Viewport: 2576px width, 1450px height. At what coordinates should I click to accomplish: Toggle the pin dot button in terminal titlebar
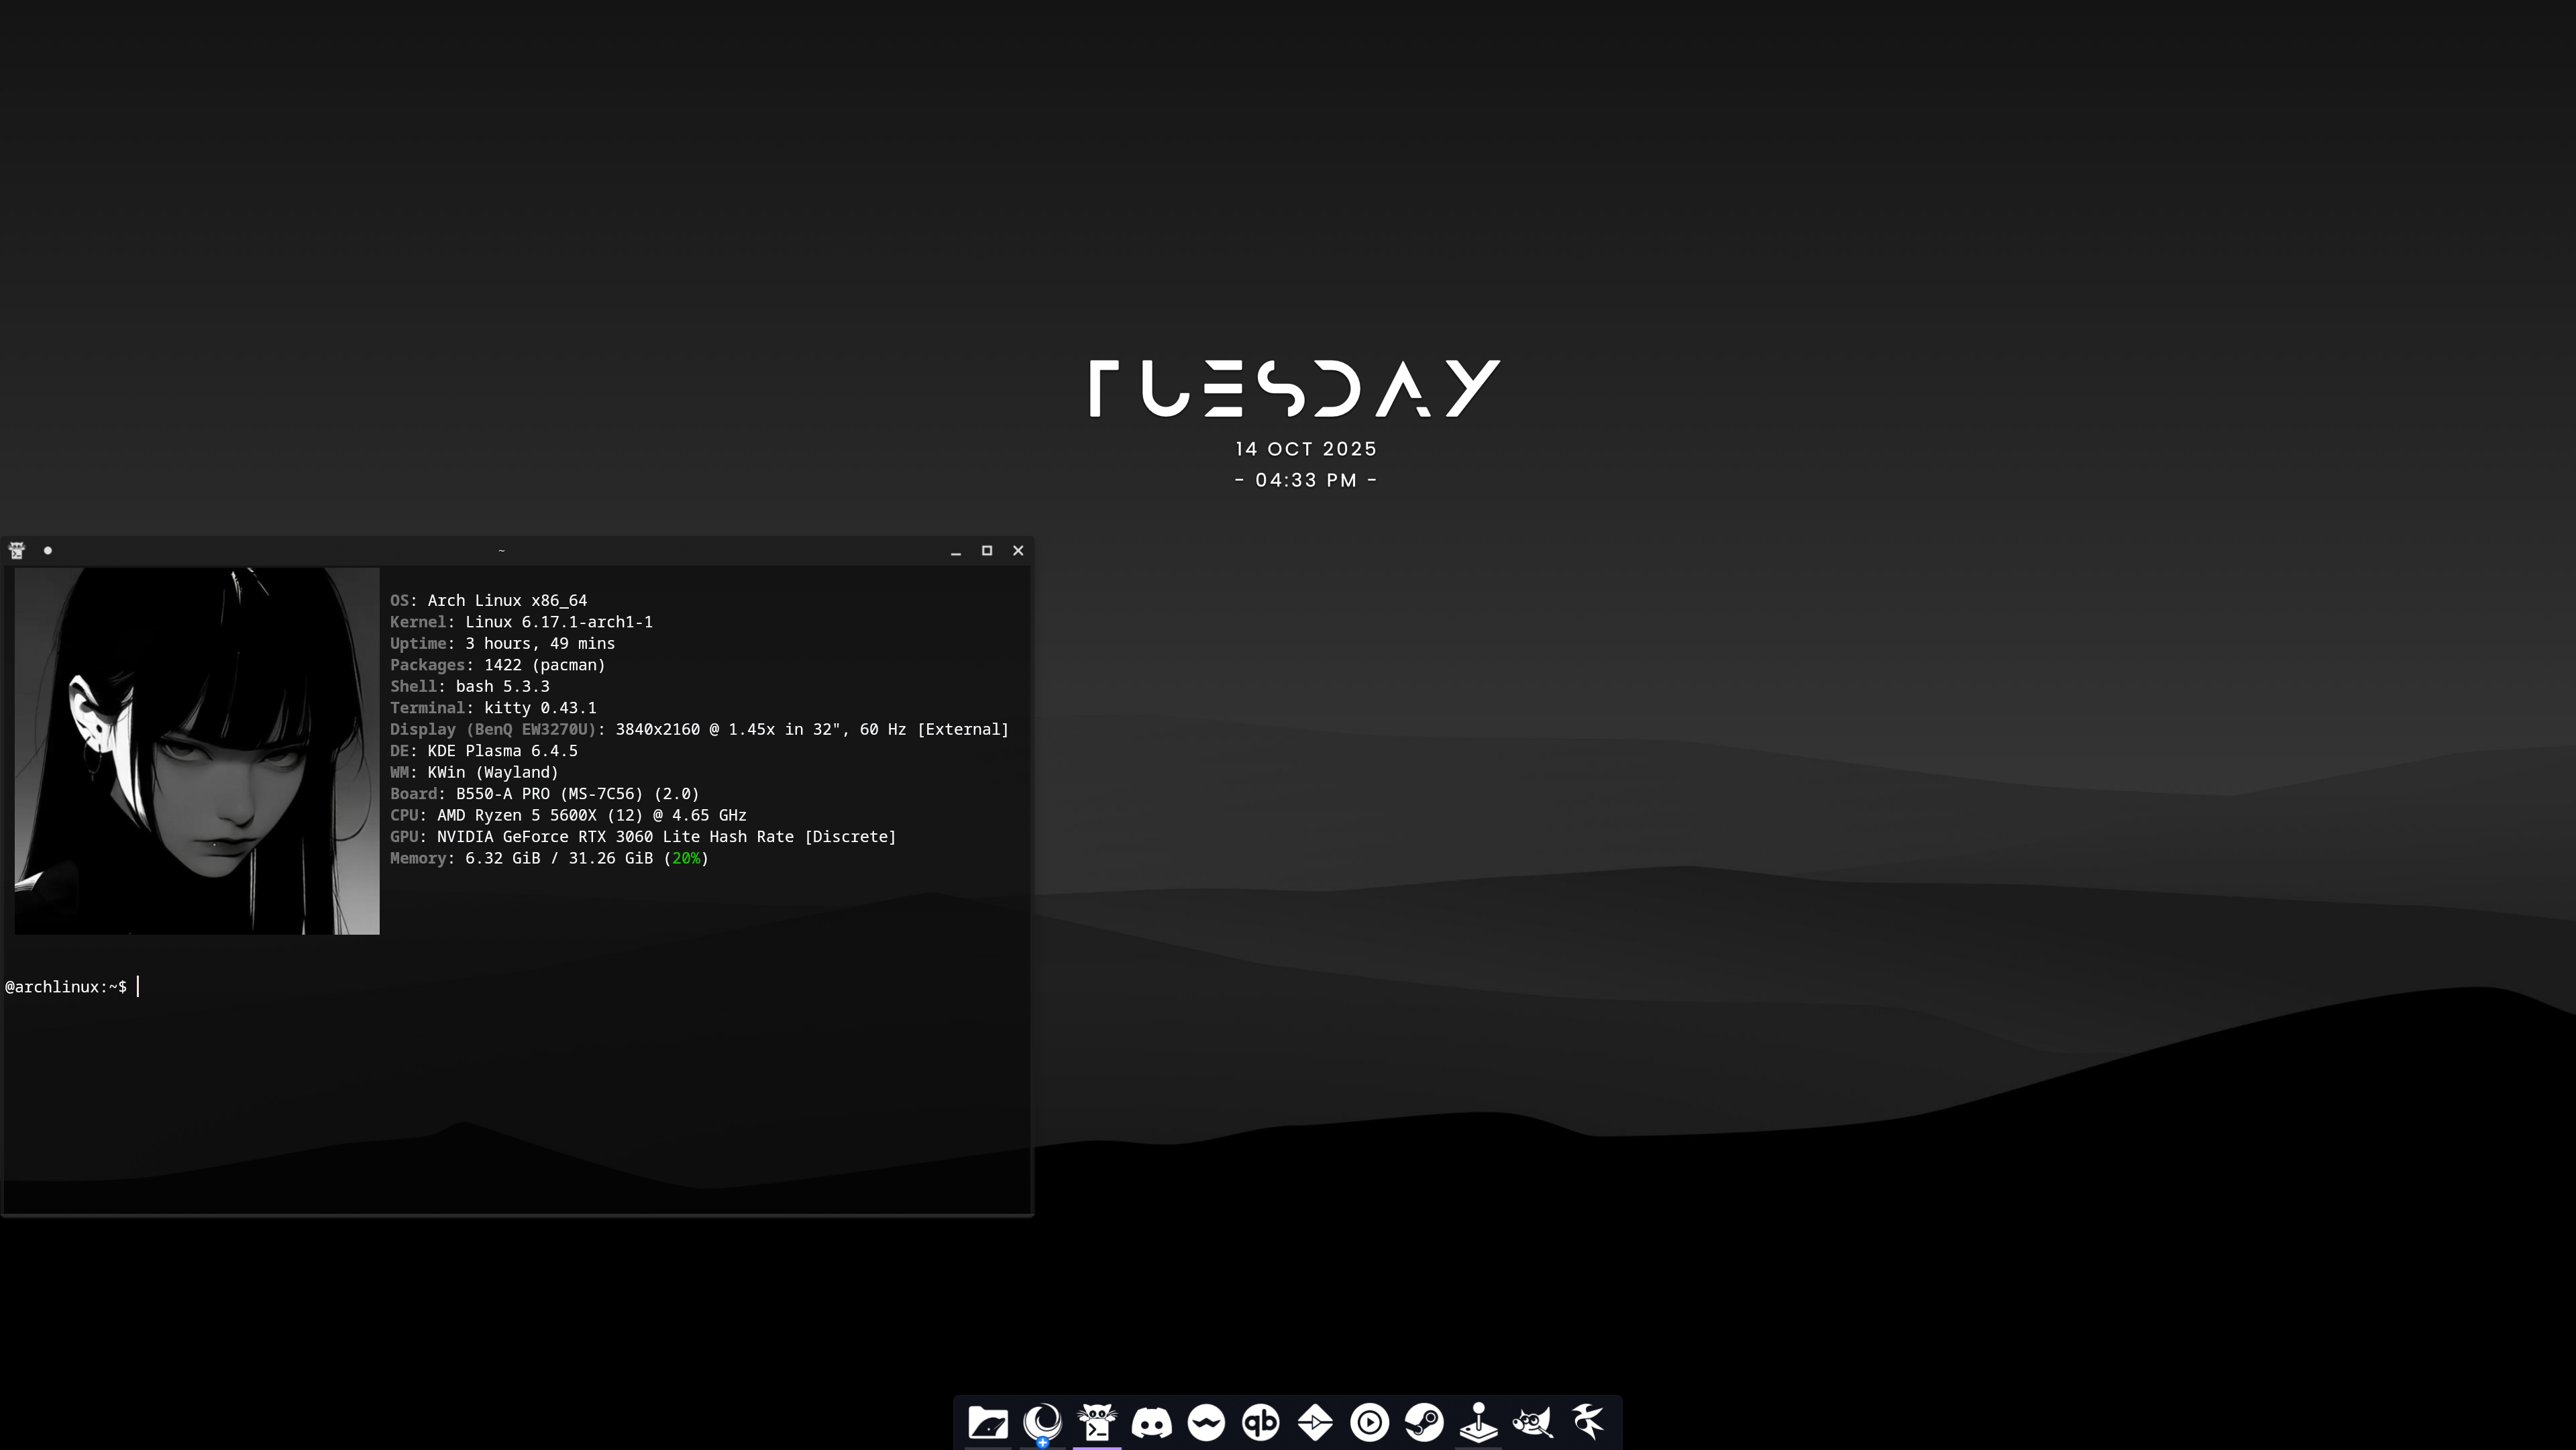point(48,550)
